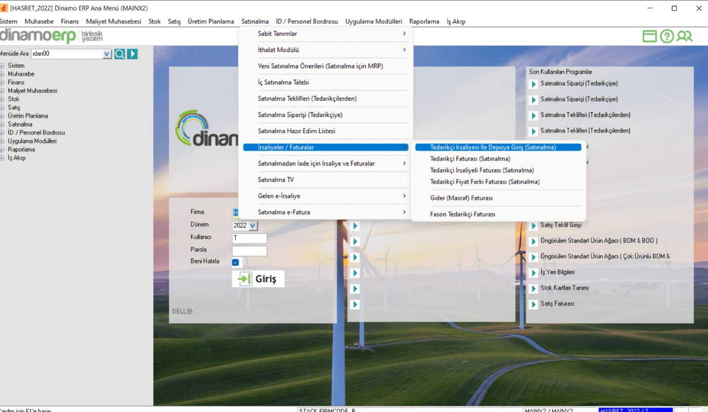Expand the Finans tree node
This screenshot has width=708, height=412.
3,82
